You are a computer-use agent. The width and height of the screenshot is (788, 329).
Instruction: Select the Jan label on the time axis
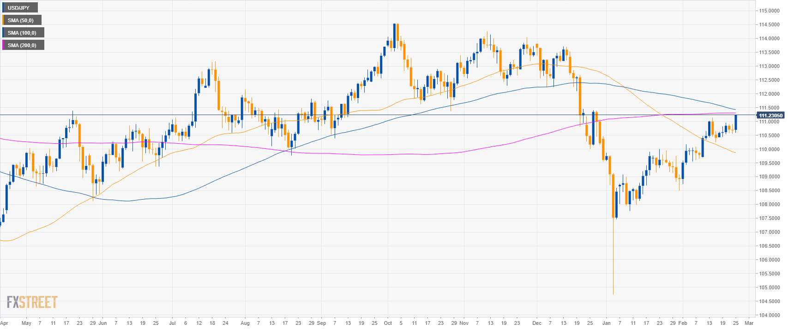pos(606,323)
